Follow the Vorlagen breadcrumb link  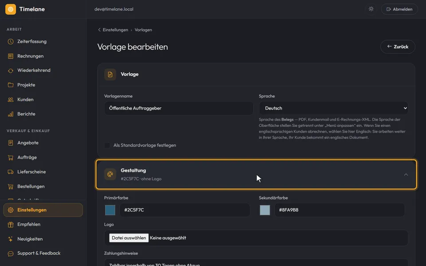pyautogui.click(x=143, y=30)
